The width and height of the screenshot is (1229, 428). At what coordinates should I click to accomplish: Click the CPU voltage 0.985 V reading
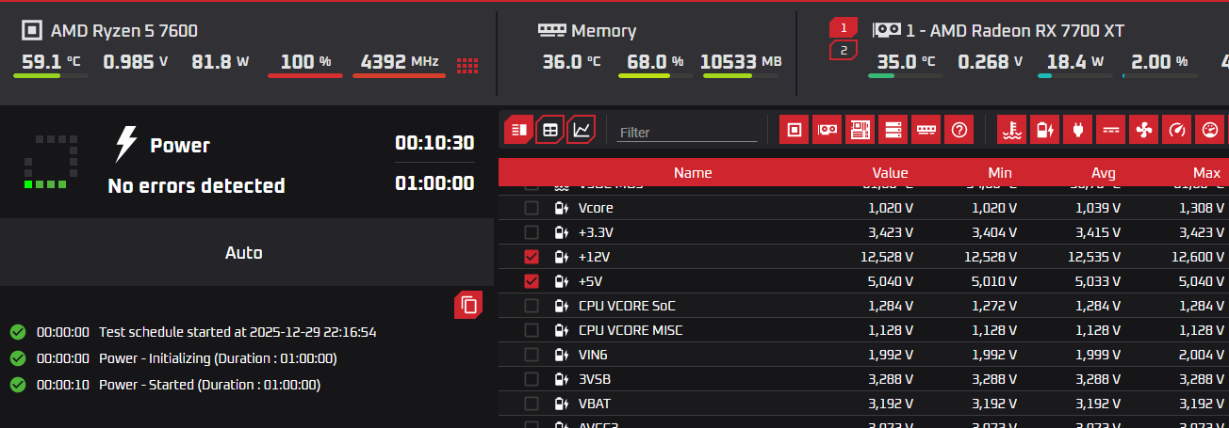point(136,61)
